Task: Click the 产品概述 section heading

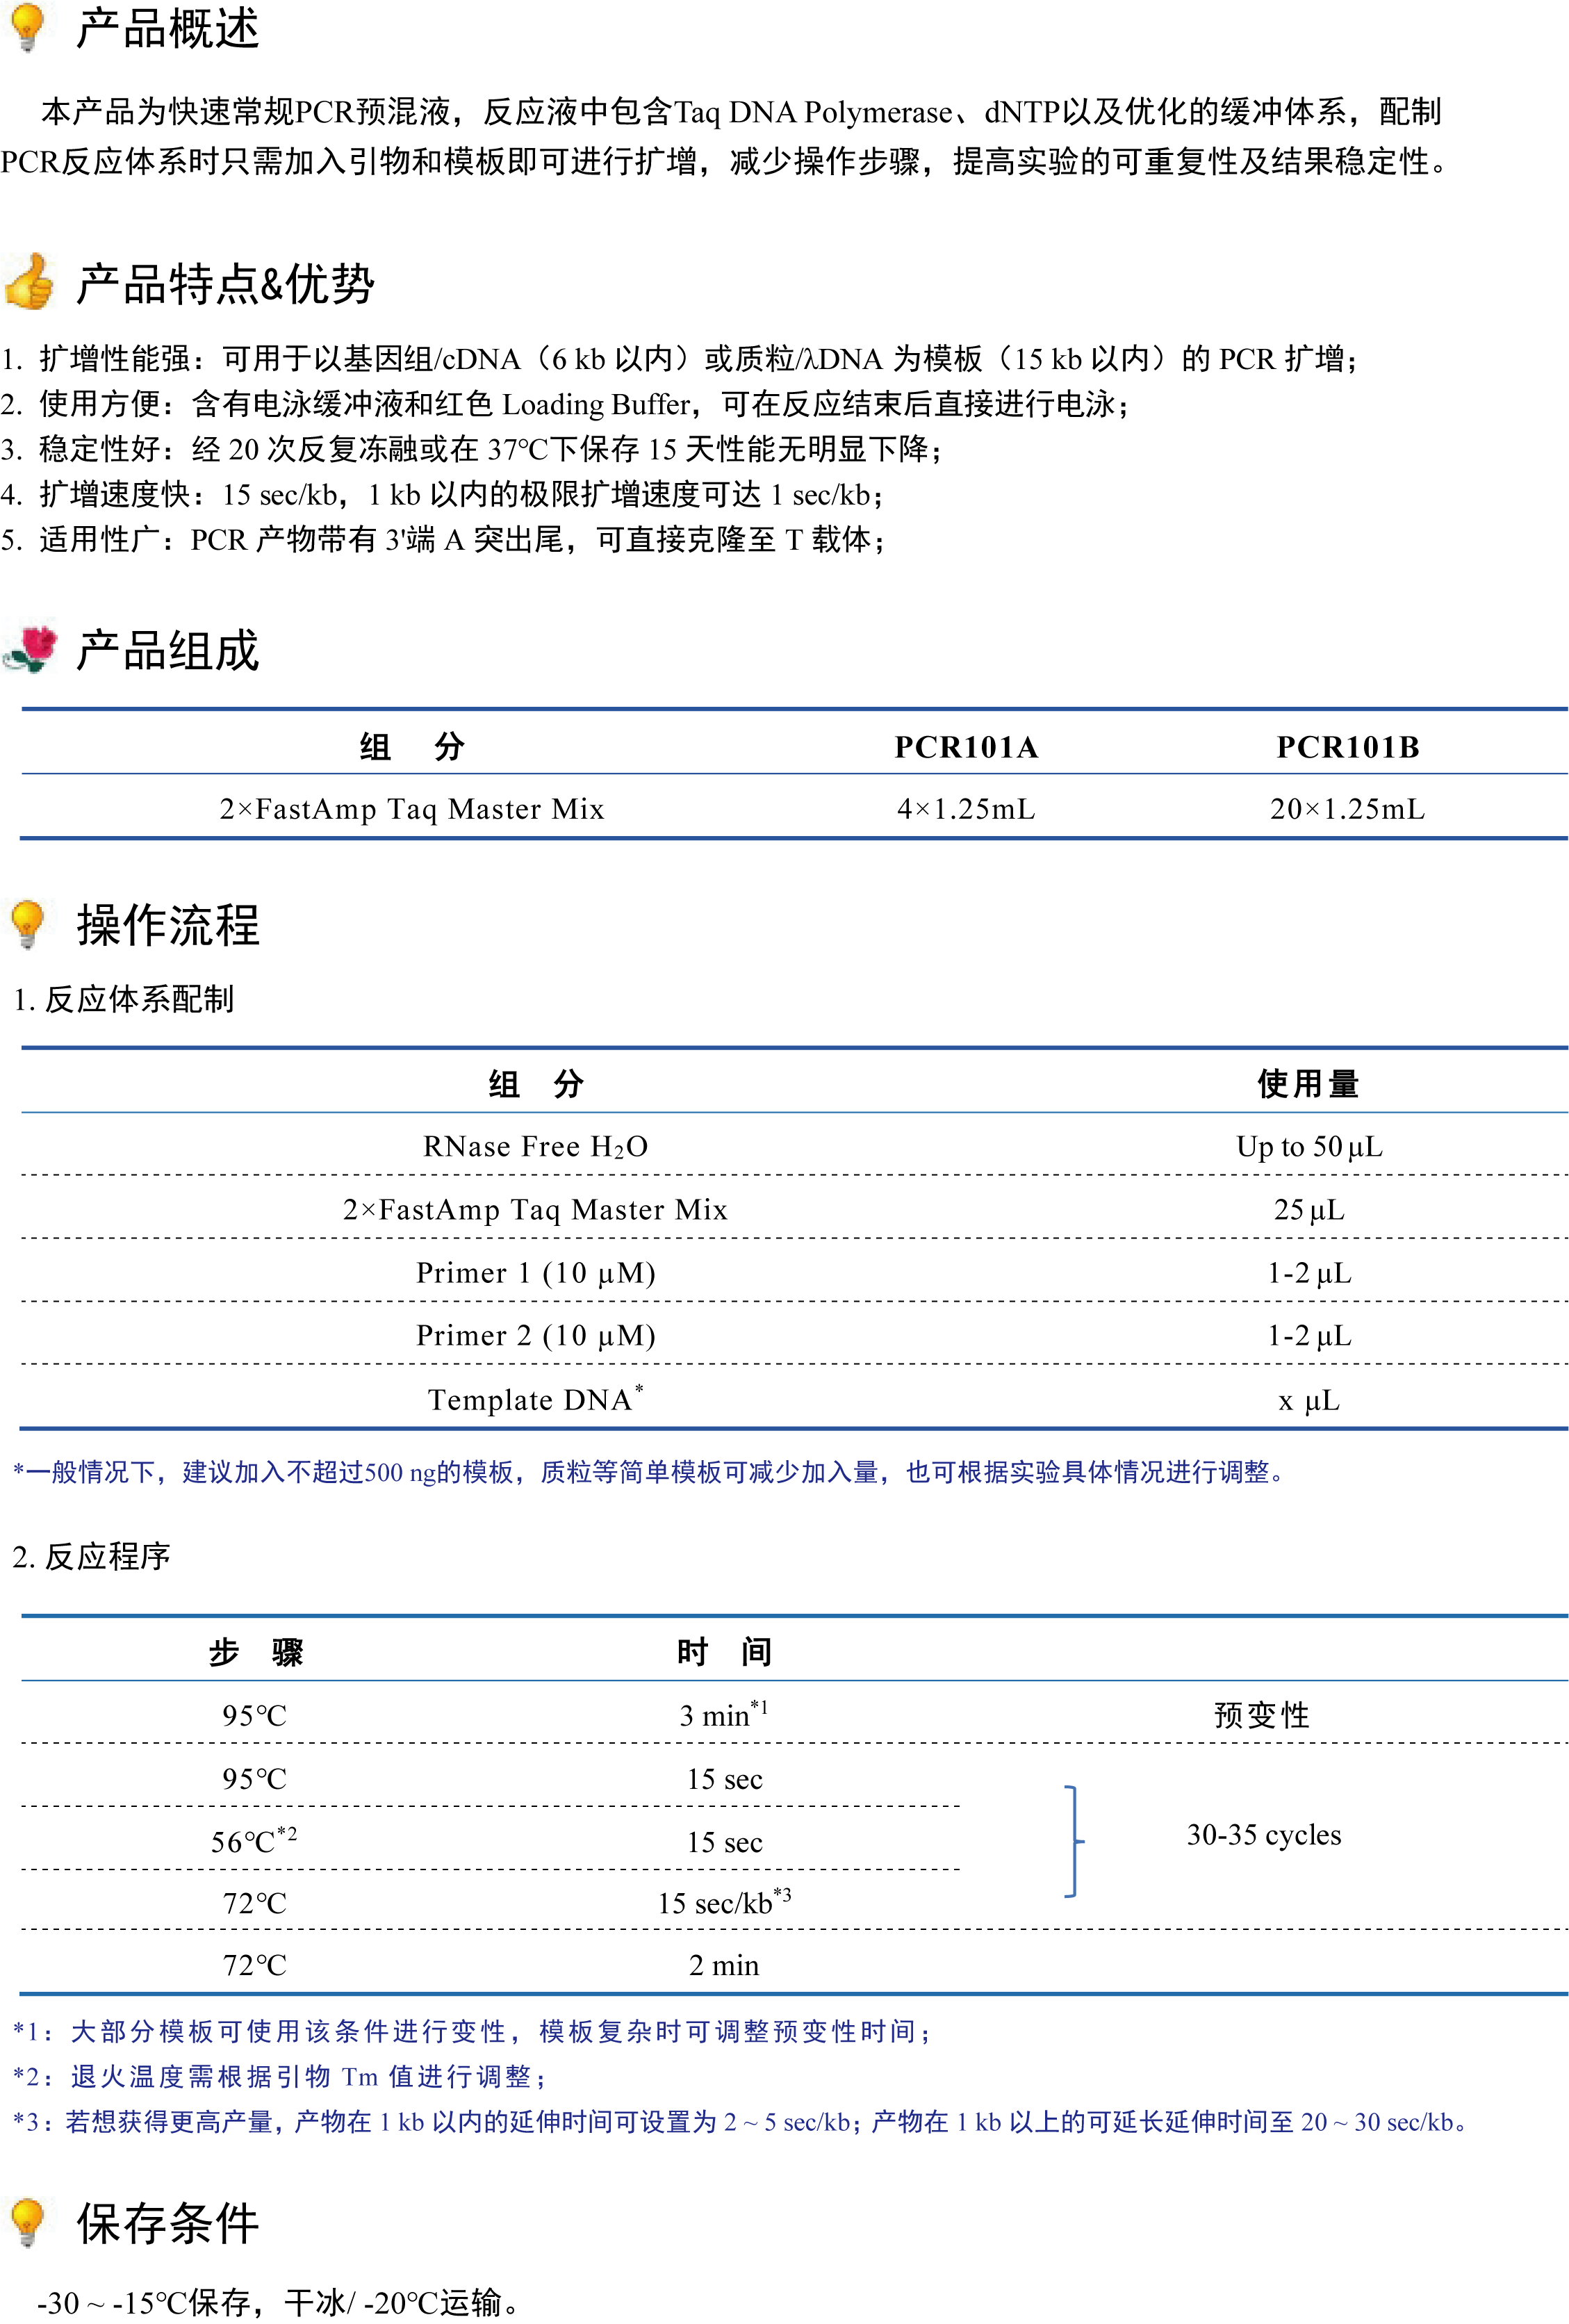Action: coord(167,28)
